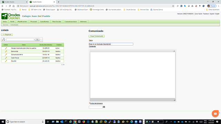Open calendar picker next to Fecha Vencimiento

104,107
